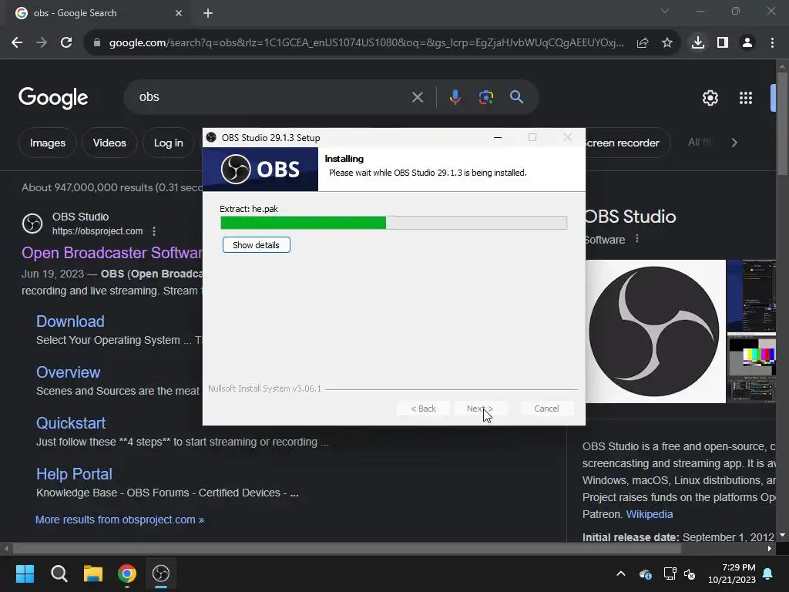Image resolution: width=789 pixels, height=592 pixels.
Task: Click the network display tray icon
Action: [670, 573]
